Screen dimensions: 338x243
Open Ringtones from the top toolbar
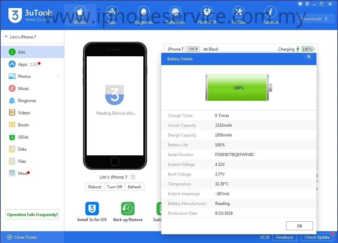pyautogui.click(x=143, y=15)
